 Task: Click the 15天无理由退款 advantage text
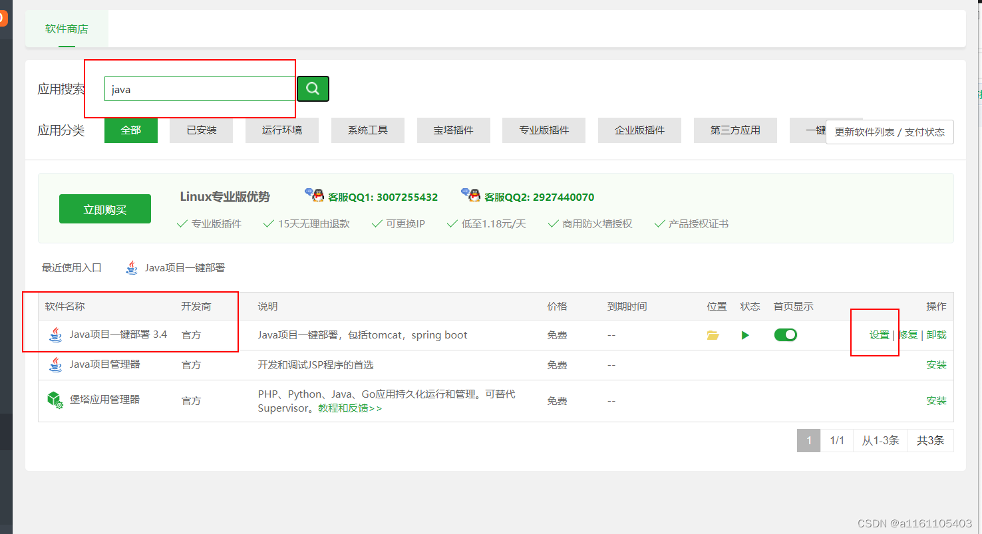pyautogui.click(x=313, y=224)
